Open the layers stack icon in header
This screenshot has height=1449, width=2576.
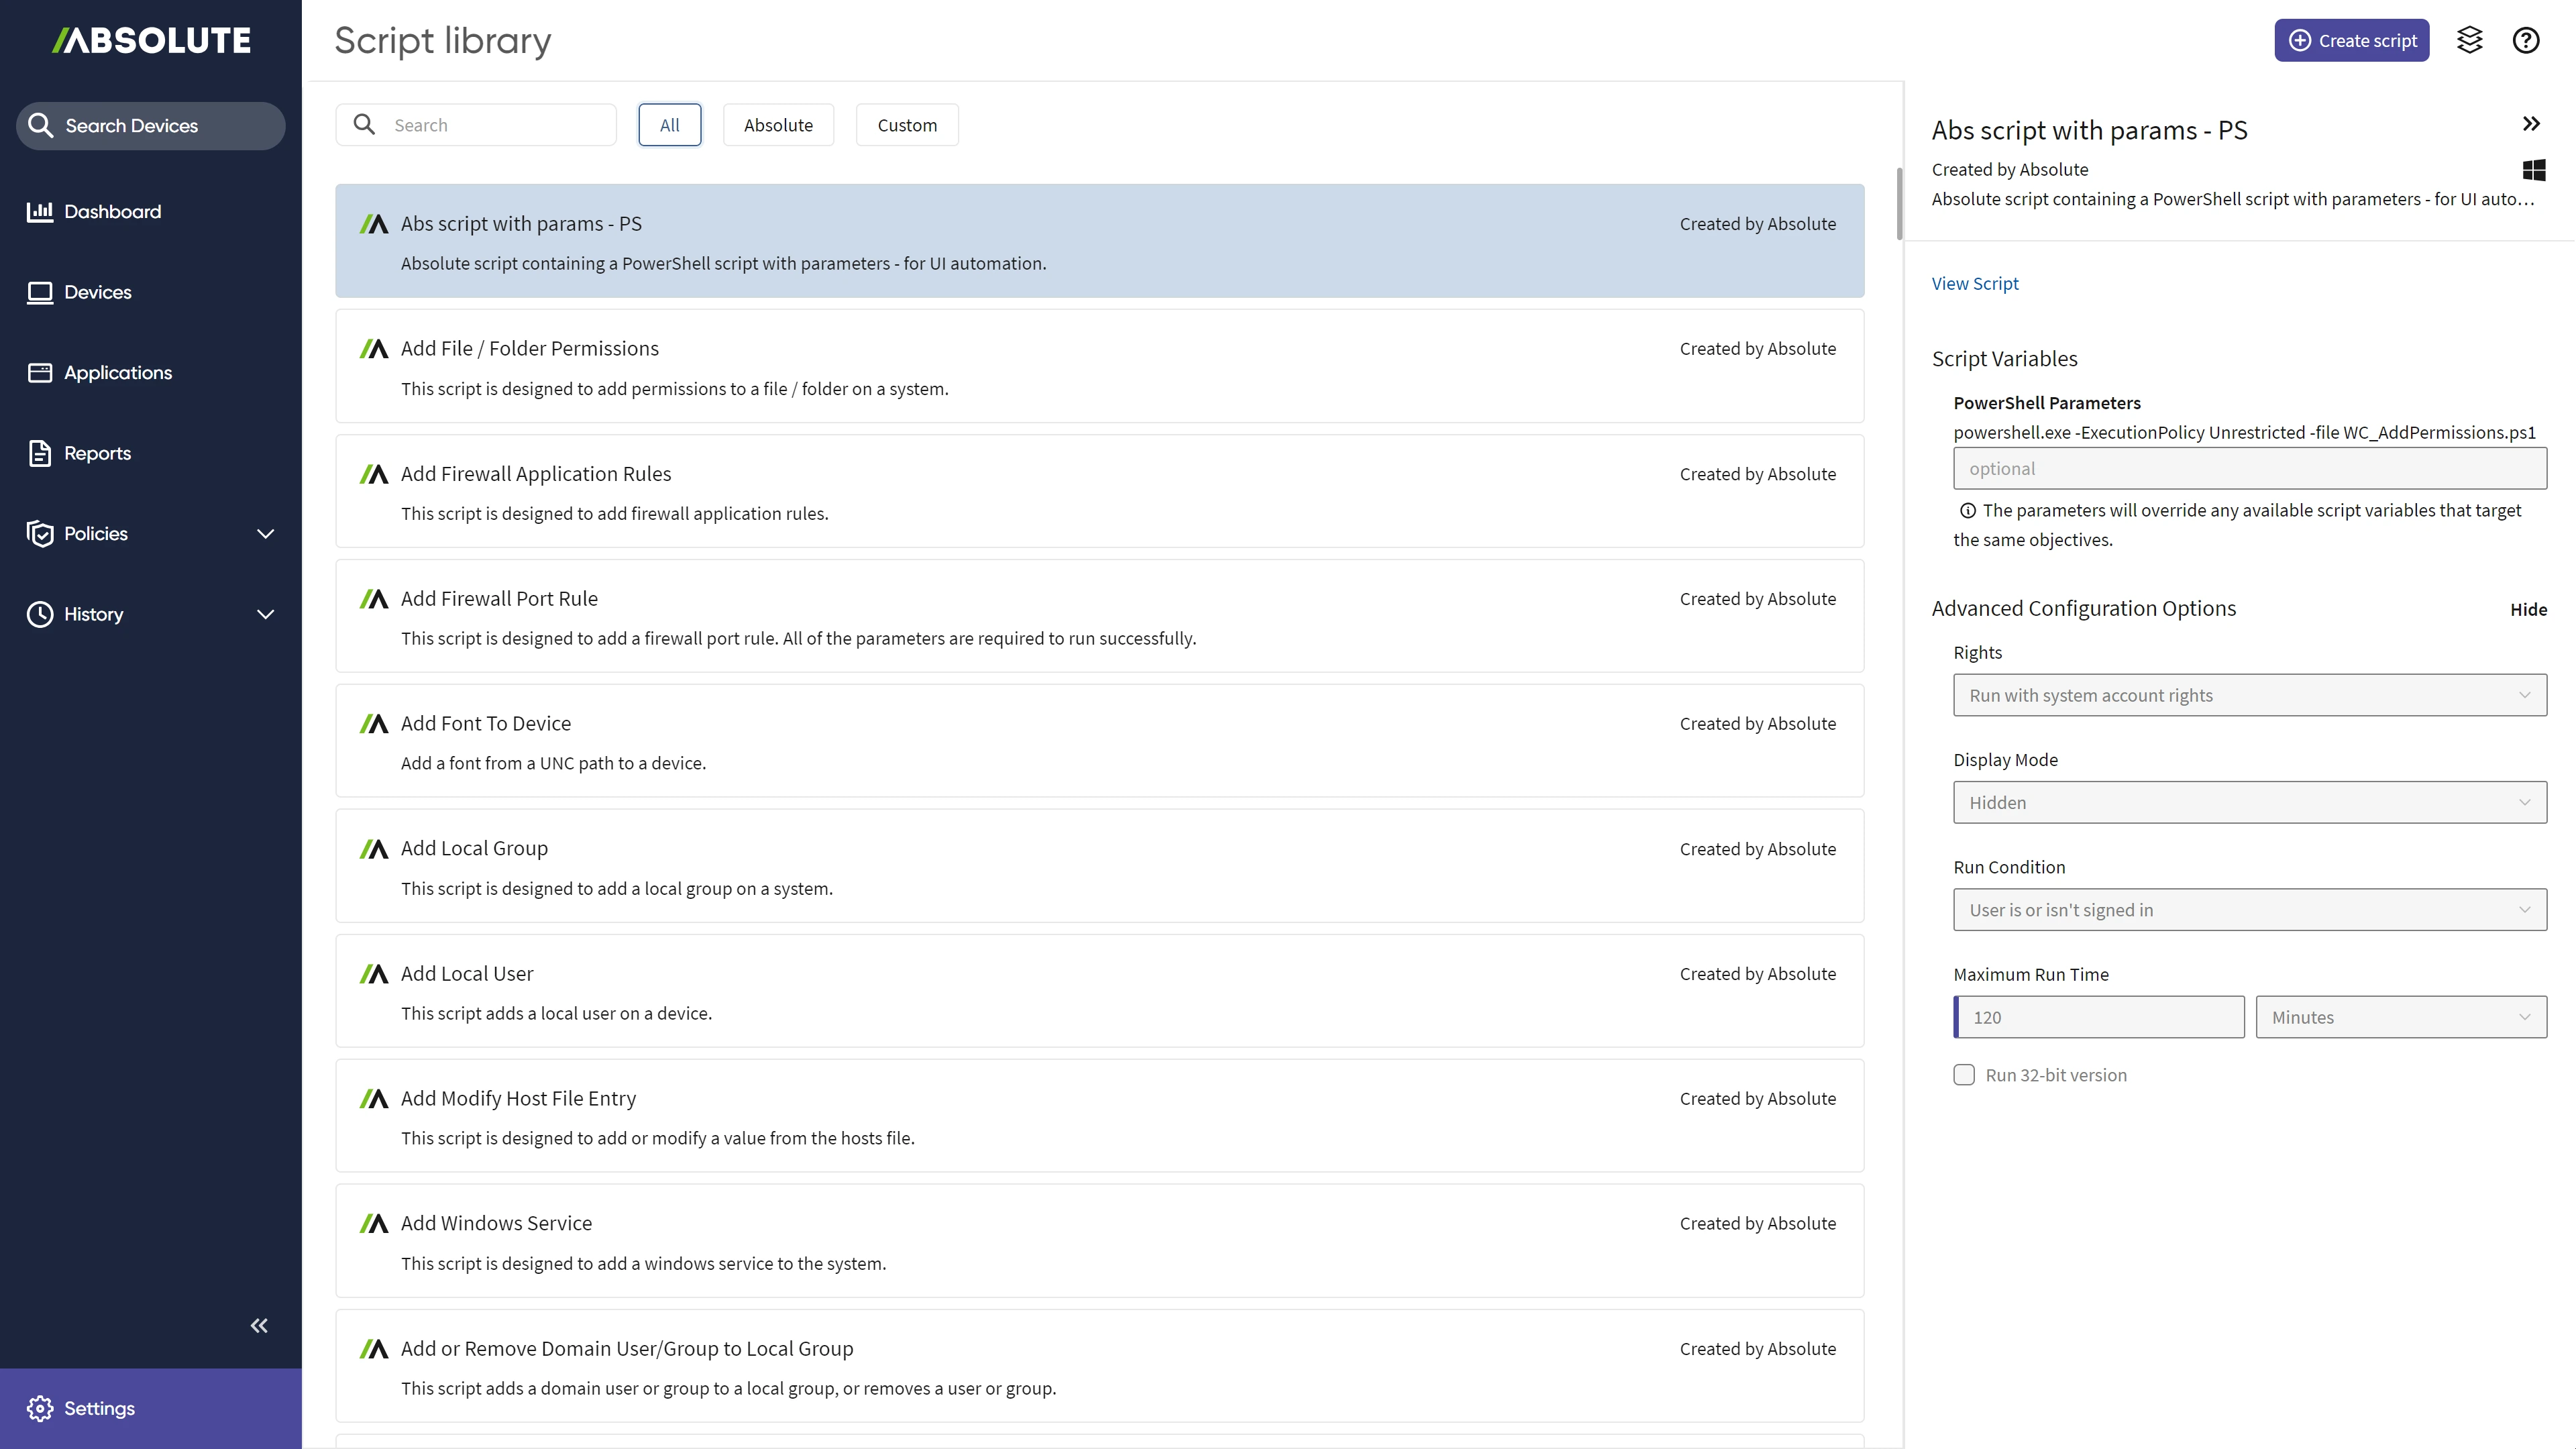tap(2470, 40)
